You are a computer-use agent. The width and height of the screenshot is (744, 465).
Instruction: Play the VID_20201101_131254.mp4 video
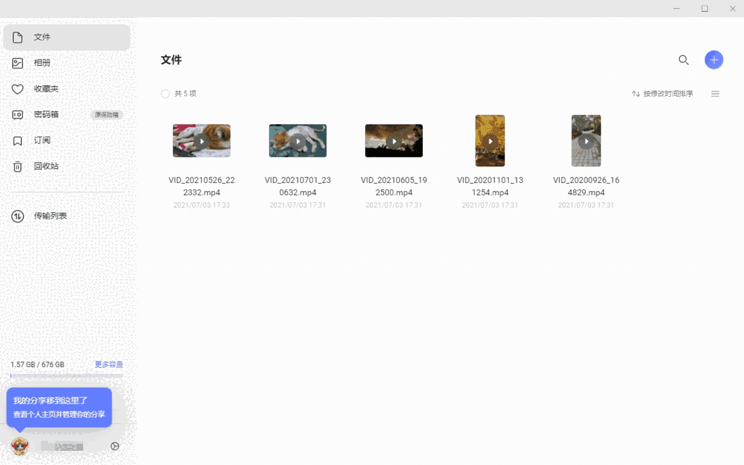[x=490, y=141]
